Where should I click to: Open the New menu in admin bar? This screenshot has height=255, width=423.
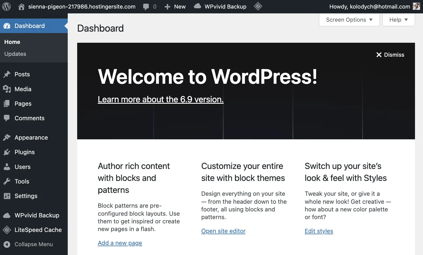175,6
